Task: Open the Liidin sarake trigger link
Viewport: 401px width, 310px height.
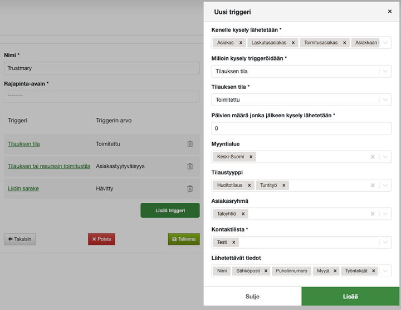Action: pyautogui.click(x=23, y=188)
